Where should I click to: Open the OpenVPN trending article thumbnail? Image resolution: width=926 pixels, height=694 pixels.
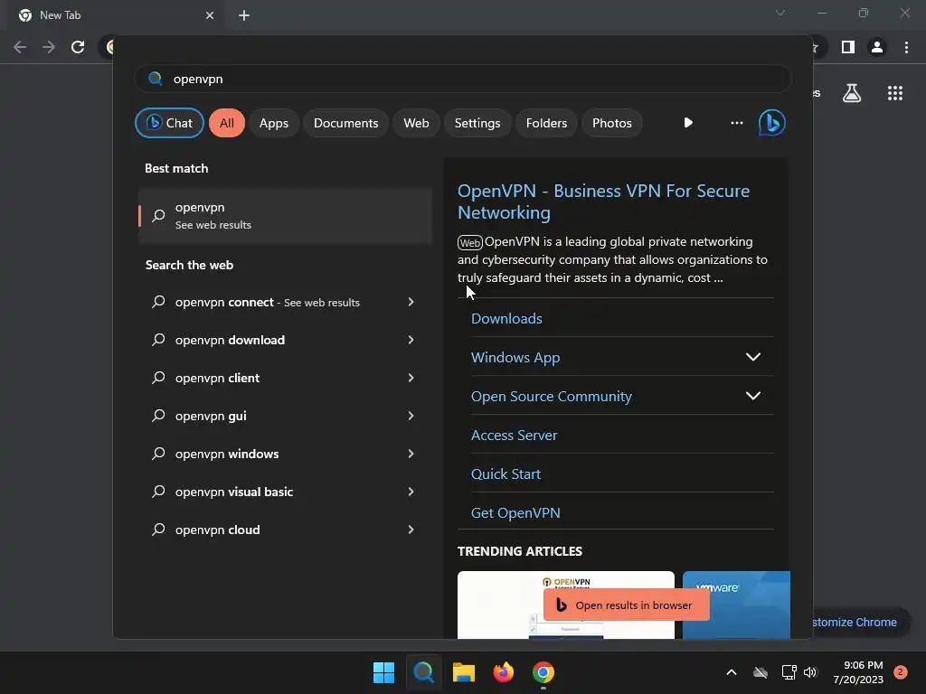click(x=501, y=605)
